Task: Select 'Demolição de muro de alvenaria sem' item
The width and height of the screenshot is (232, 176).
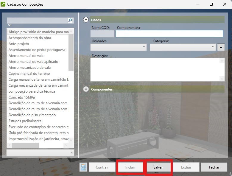Action: [x=38, y=109]
